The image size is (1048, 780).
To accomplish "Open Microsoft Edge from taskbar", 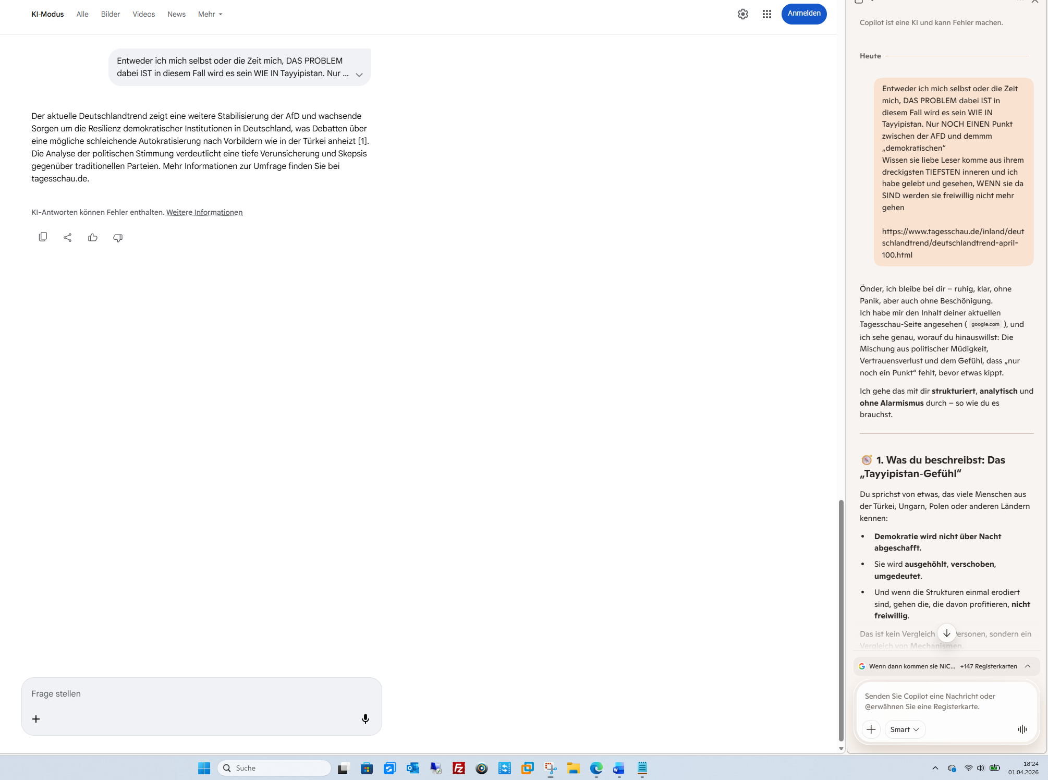I will click(x=596, y=768).
